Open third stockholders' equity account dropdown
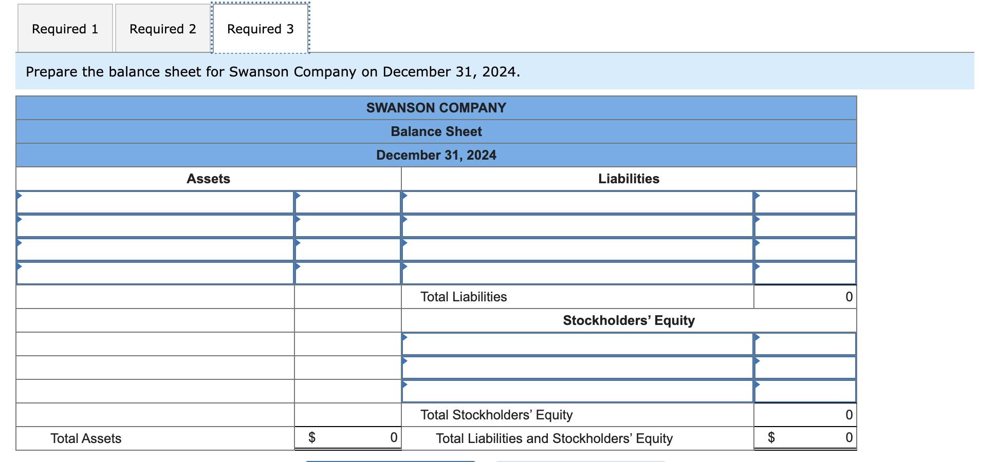This screenshot has height=462, width=997. 578,391
